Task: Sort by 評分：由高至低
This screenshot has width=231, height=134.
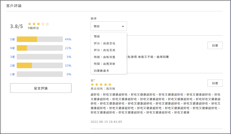Action: 105,43
